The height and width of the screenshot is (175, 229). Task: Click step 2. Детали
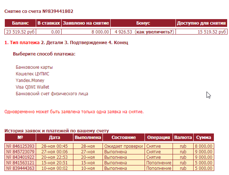click(x=52, y=43)
